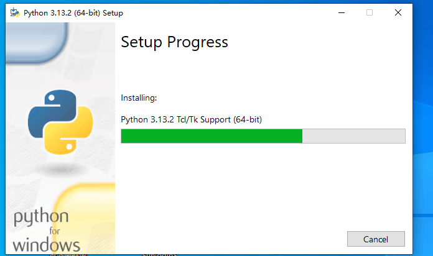Click the "for" word in the sidebar banner
The image size is (433, 256).
(x=55, y=231)
